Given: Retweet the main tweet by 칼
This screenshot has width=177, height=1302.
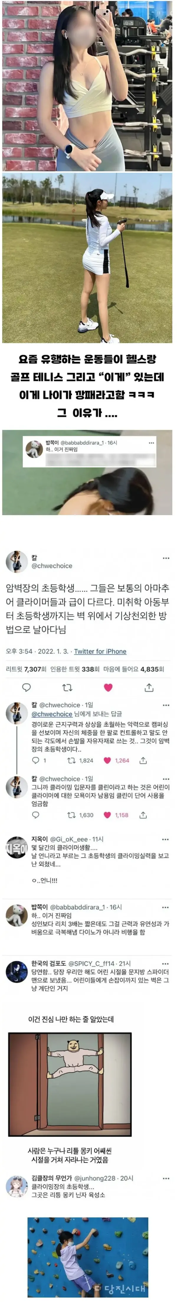Looking at the screenshot, I should tap(67, 687).
